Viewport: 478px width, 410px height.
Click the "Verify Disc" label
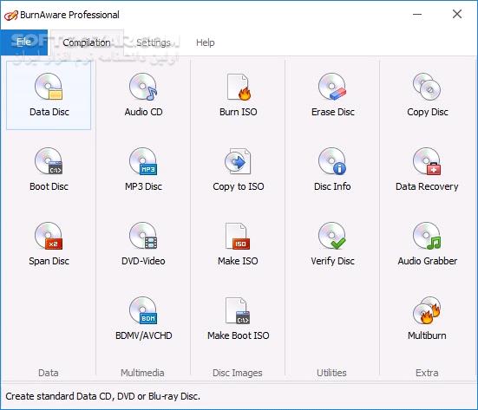pyautogui.click(x=332, y=262)
